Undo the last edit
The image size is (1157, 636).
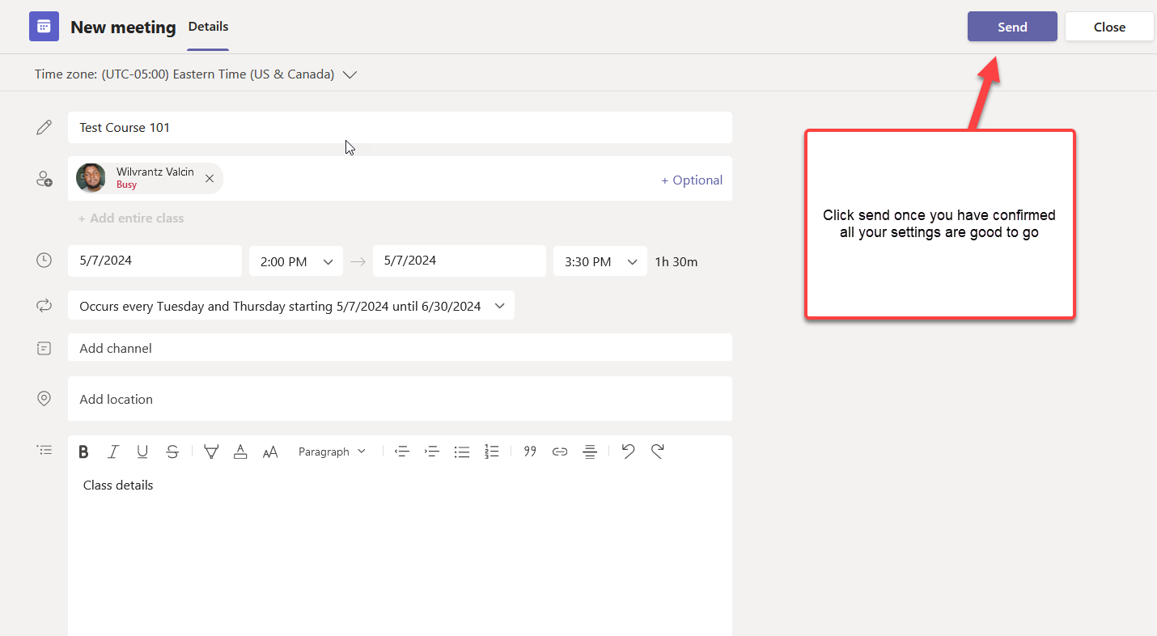point(628,452)
